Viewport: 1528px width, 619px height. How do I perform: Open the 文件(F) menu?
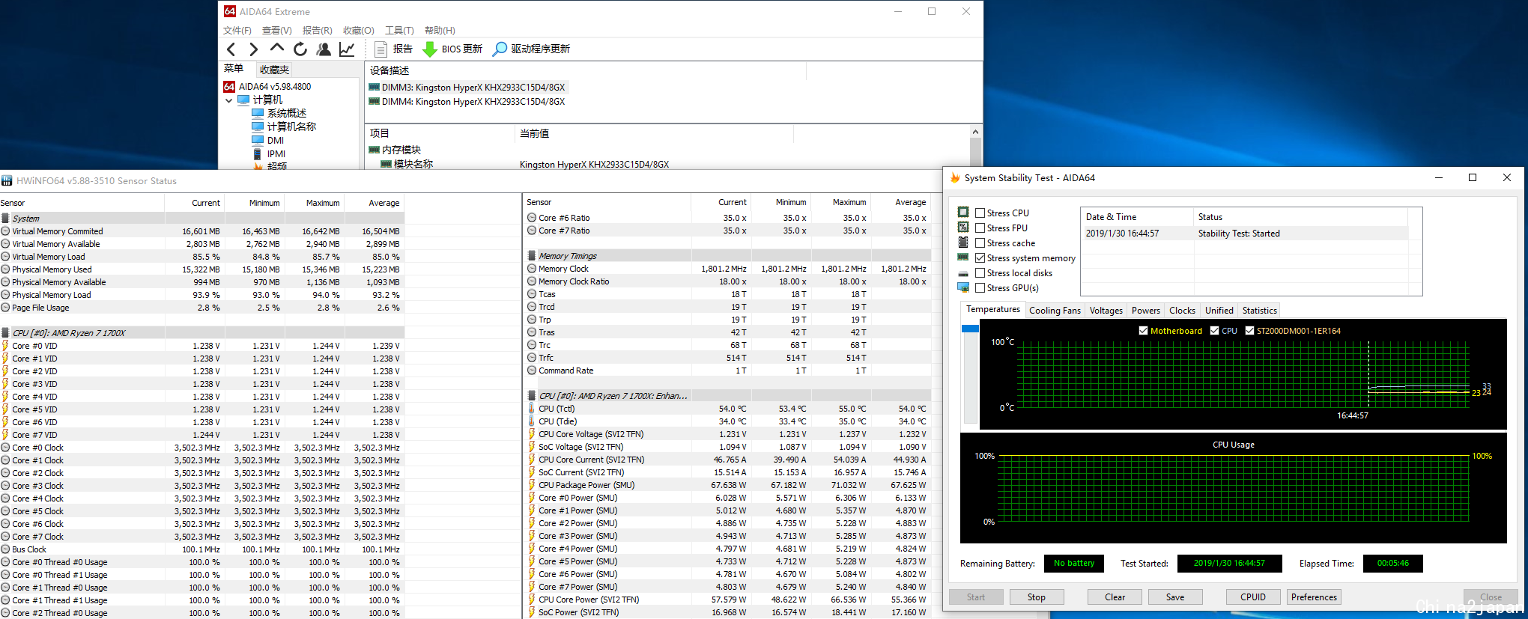(x=237, y=31)
